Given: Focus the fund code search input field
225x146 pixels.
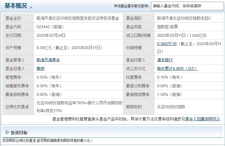Looking at the screenshot, I should pyautogui.click(x=187, y=6).
